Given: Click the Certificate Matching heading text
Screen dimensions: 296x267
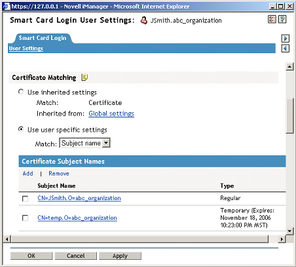Looking at the screenshot, I should (x=44, y=77).
